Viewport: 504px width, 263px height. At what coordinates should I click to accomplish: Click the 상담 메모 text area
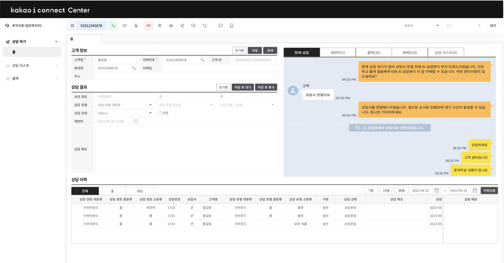[186, 149]
